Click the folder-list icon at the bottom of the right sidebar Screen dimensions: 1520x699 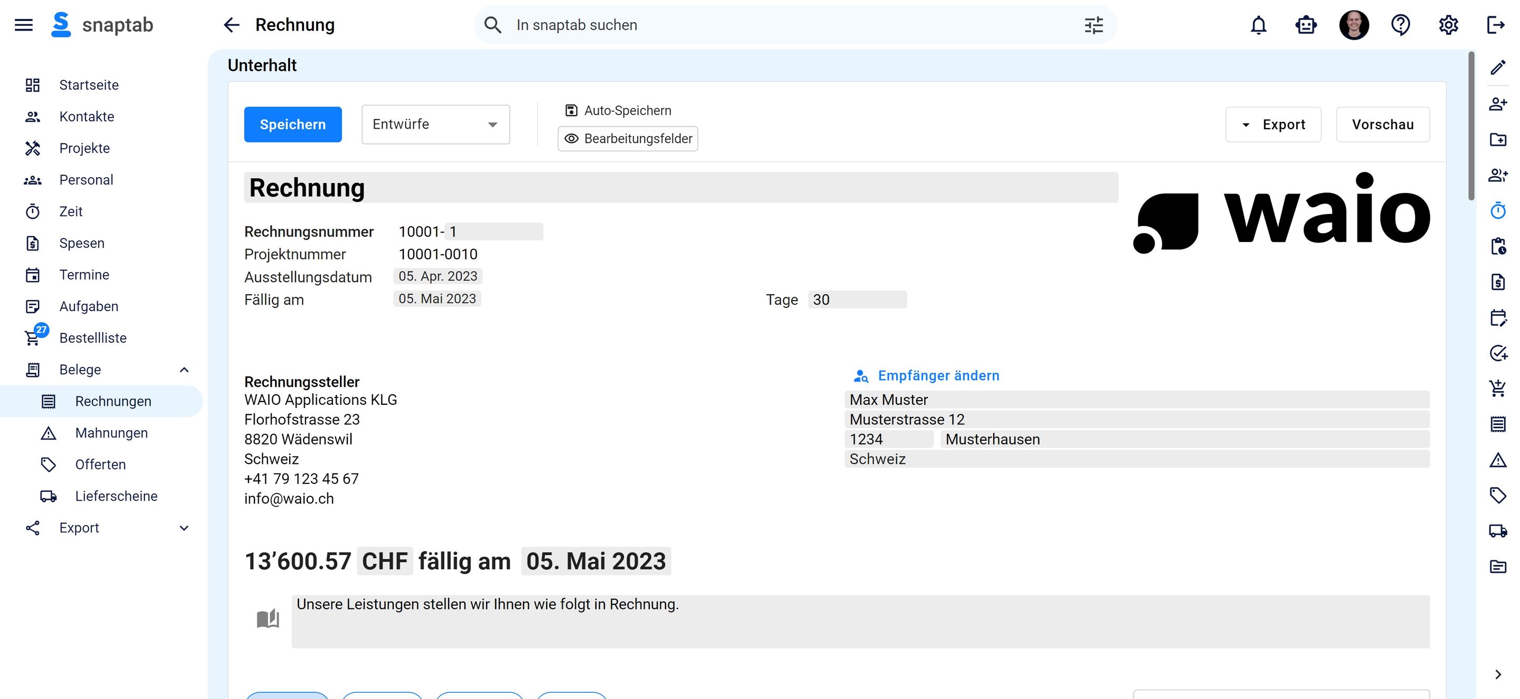coord(1498,566)
